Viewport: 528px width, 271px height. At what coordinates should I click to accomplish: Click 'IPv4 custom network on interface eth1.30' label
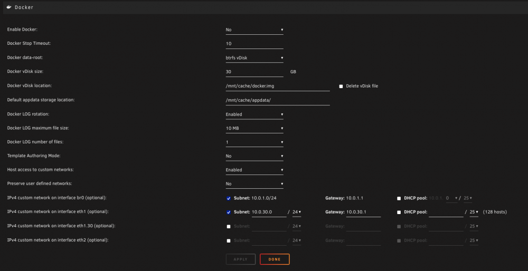point(61,226)
